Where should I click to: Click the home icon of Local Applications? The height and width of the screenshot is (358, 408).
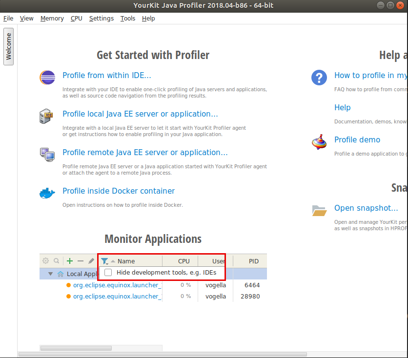(x=61, y=274)
